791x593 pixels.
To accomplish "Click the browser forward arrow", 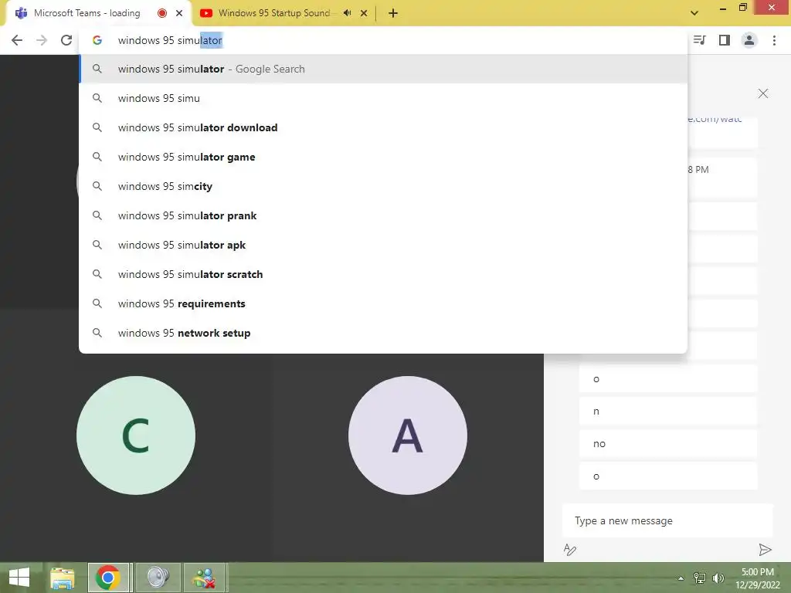I will pyautogui.click(x=42, y=40).
